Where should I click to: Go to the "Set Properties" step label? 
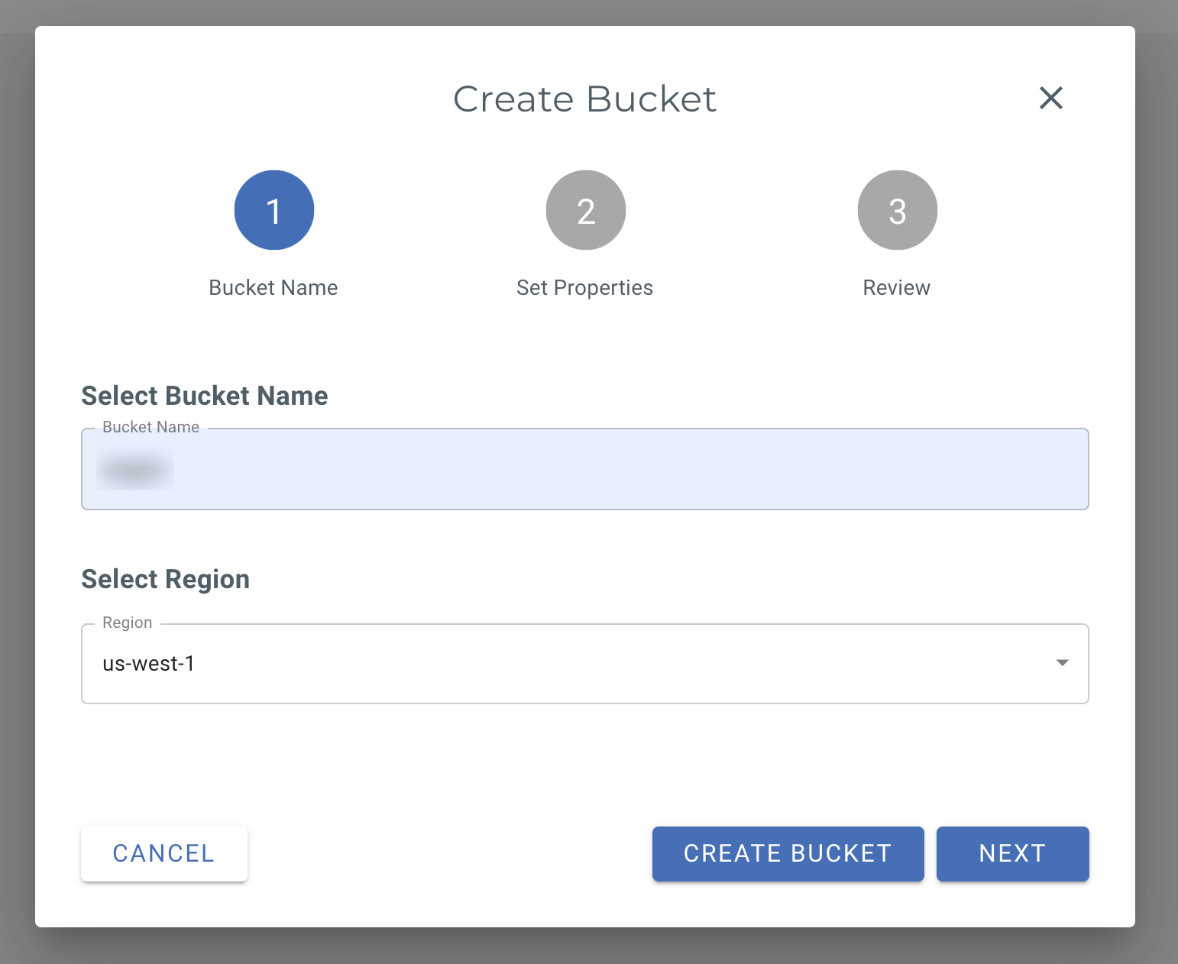584,288
